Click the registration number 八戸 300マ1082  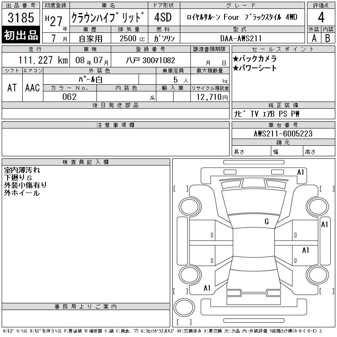click(x=150, y=60)
